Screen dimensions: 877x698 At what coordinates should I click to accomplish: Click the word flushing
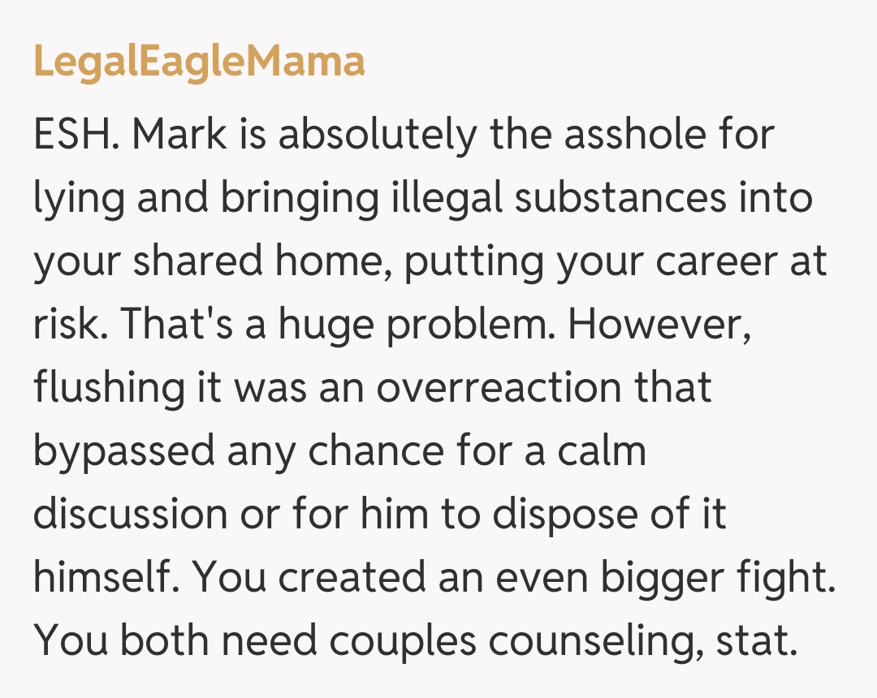click(x=110, y=388)
